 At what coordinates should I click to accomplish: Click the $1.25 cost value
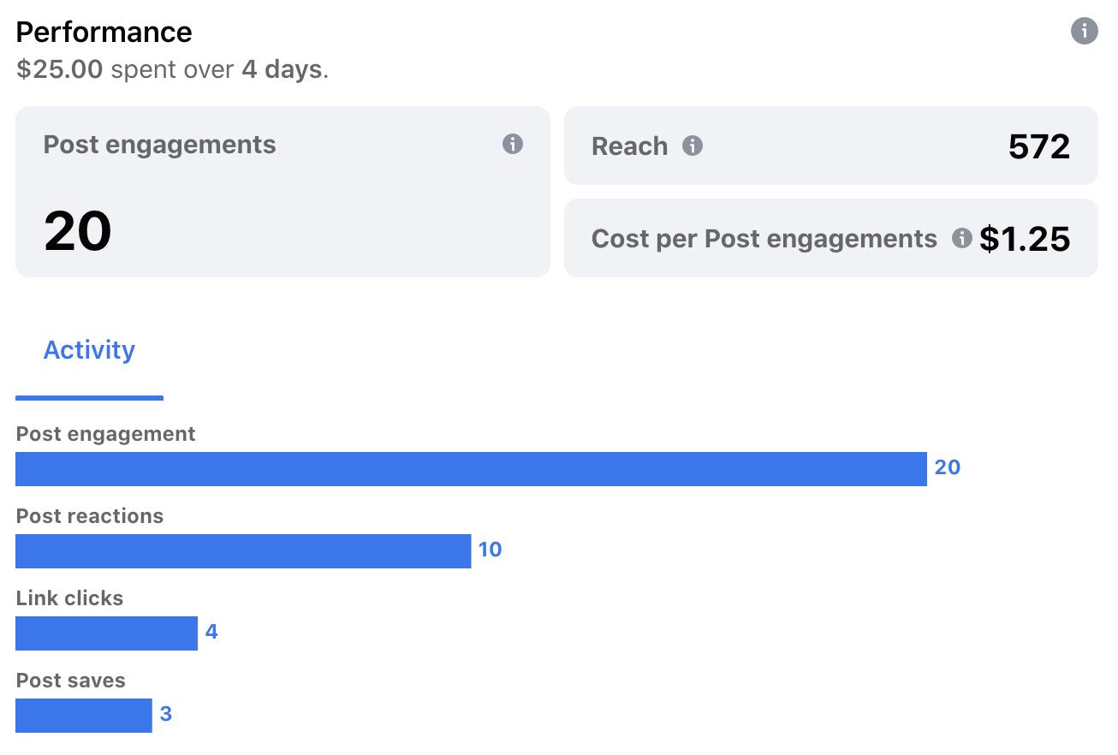click(1025, 239)
